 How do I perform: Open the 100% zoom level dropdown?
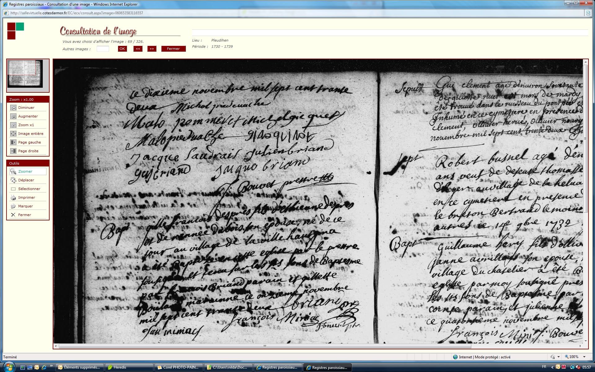point(584,357)
